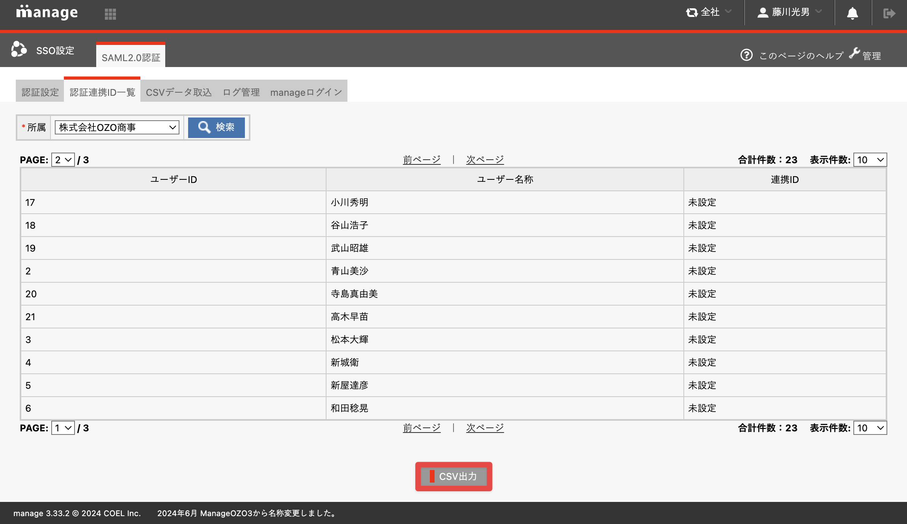This screenshot has height=524, width=907.
Task: Click the user profile silhouette icon
Action: pos(763,13)
